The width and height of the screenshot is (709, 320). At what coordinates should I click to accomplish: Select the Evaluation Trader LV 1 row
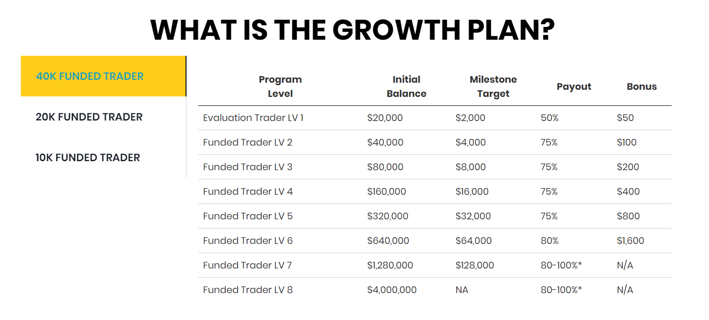434,118
